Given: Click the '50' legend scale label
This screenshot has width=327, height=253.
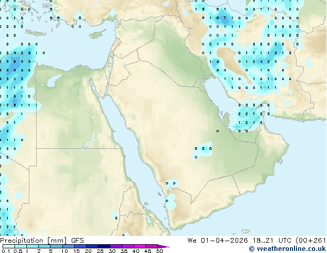Looking at the screenshot, I should click(x=159, y=251).
